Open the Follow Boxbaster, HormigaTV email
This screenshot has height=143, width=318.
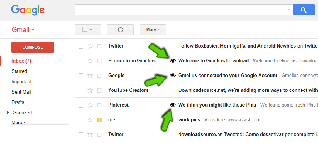click(248, 46)
